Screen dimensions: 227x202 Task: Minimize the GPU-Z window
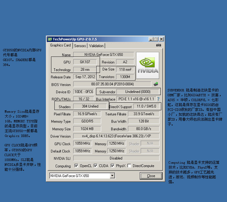(151, 39)
